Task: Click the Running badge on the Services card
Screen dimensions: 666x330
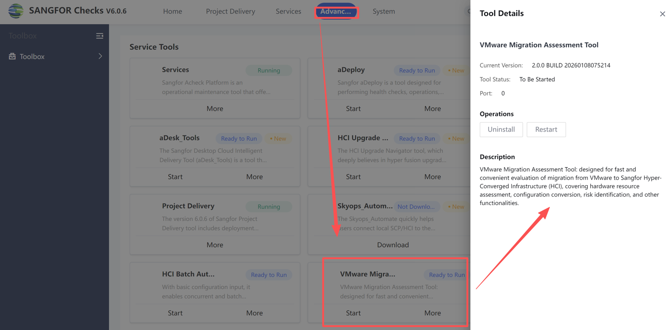Action: coord(269,71)
